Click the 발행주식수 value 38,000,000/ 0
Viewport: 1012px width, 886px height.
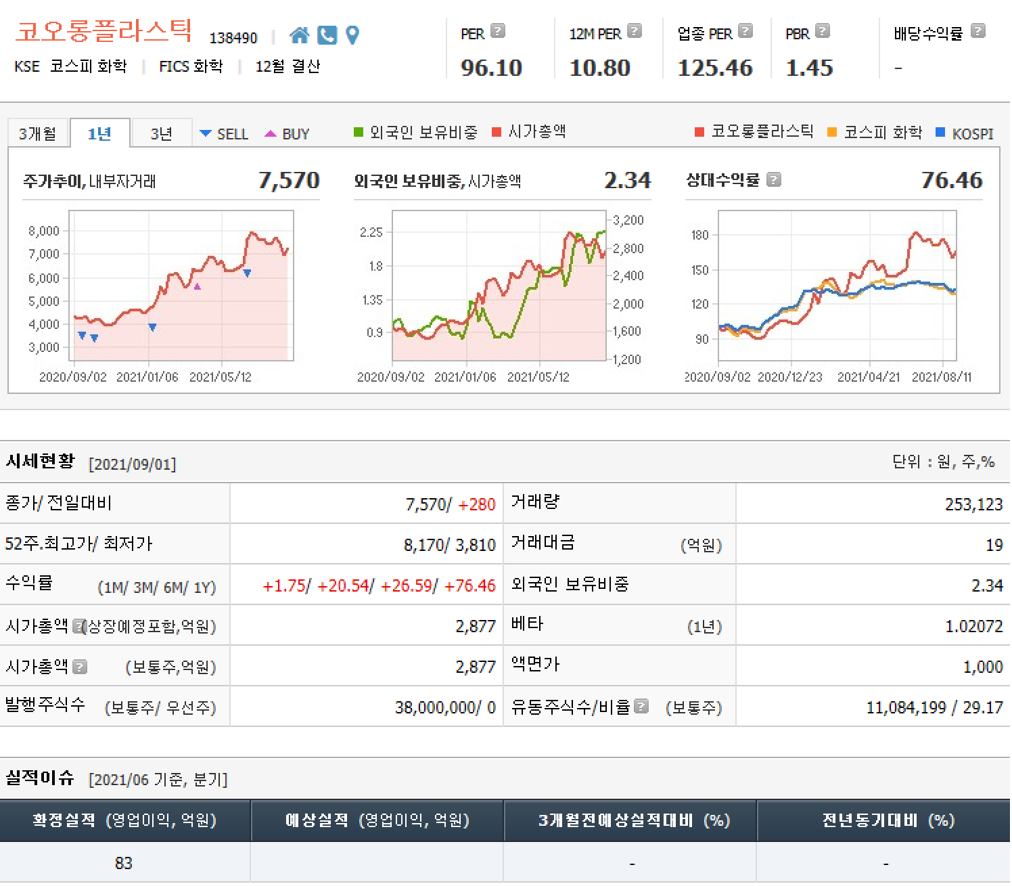coord(445,707)
